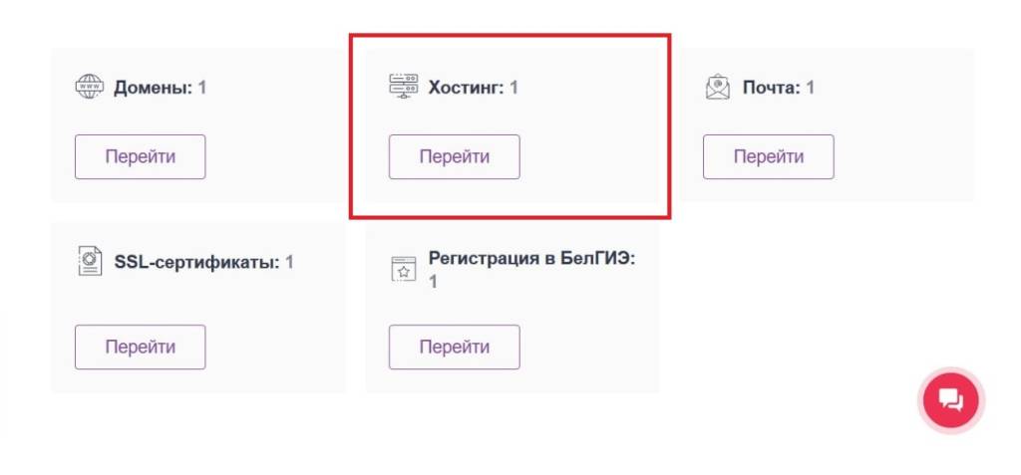Click the count number beside Хостинг
The image size is (1021, 475).
514,88
